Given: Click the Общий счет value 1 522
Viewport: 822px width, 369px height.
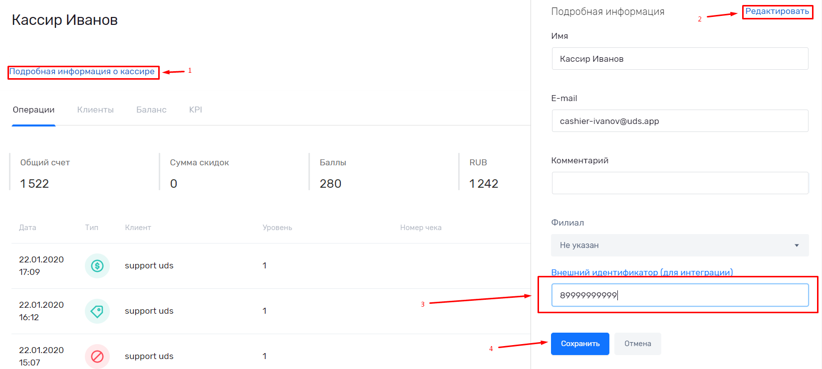Looking at the screenshot, I should (x=34, y=184).
